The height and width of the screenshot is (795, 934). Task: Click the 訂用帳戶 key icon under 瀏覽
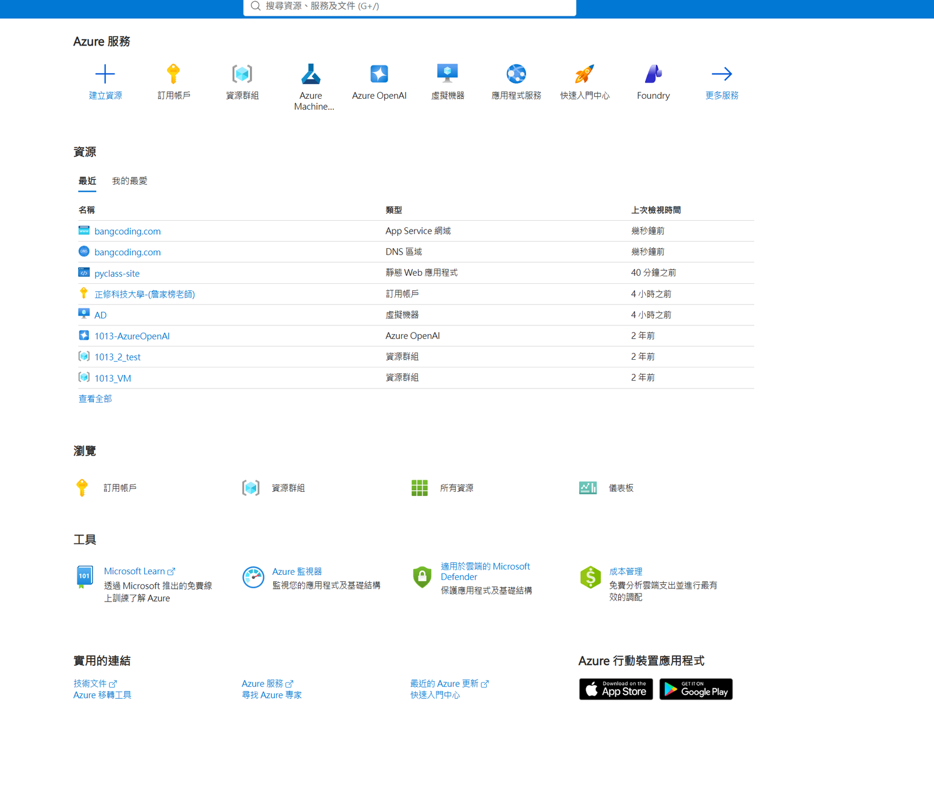82,488
